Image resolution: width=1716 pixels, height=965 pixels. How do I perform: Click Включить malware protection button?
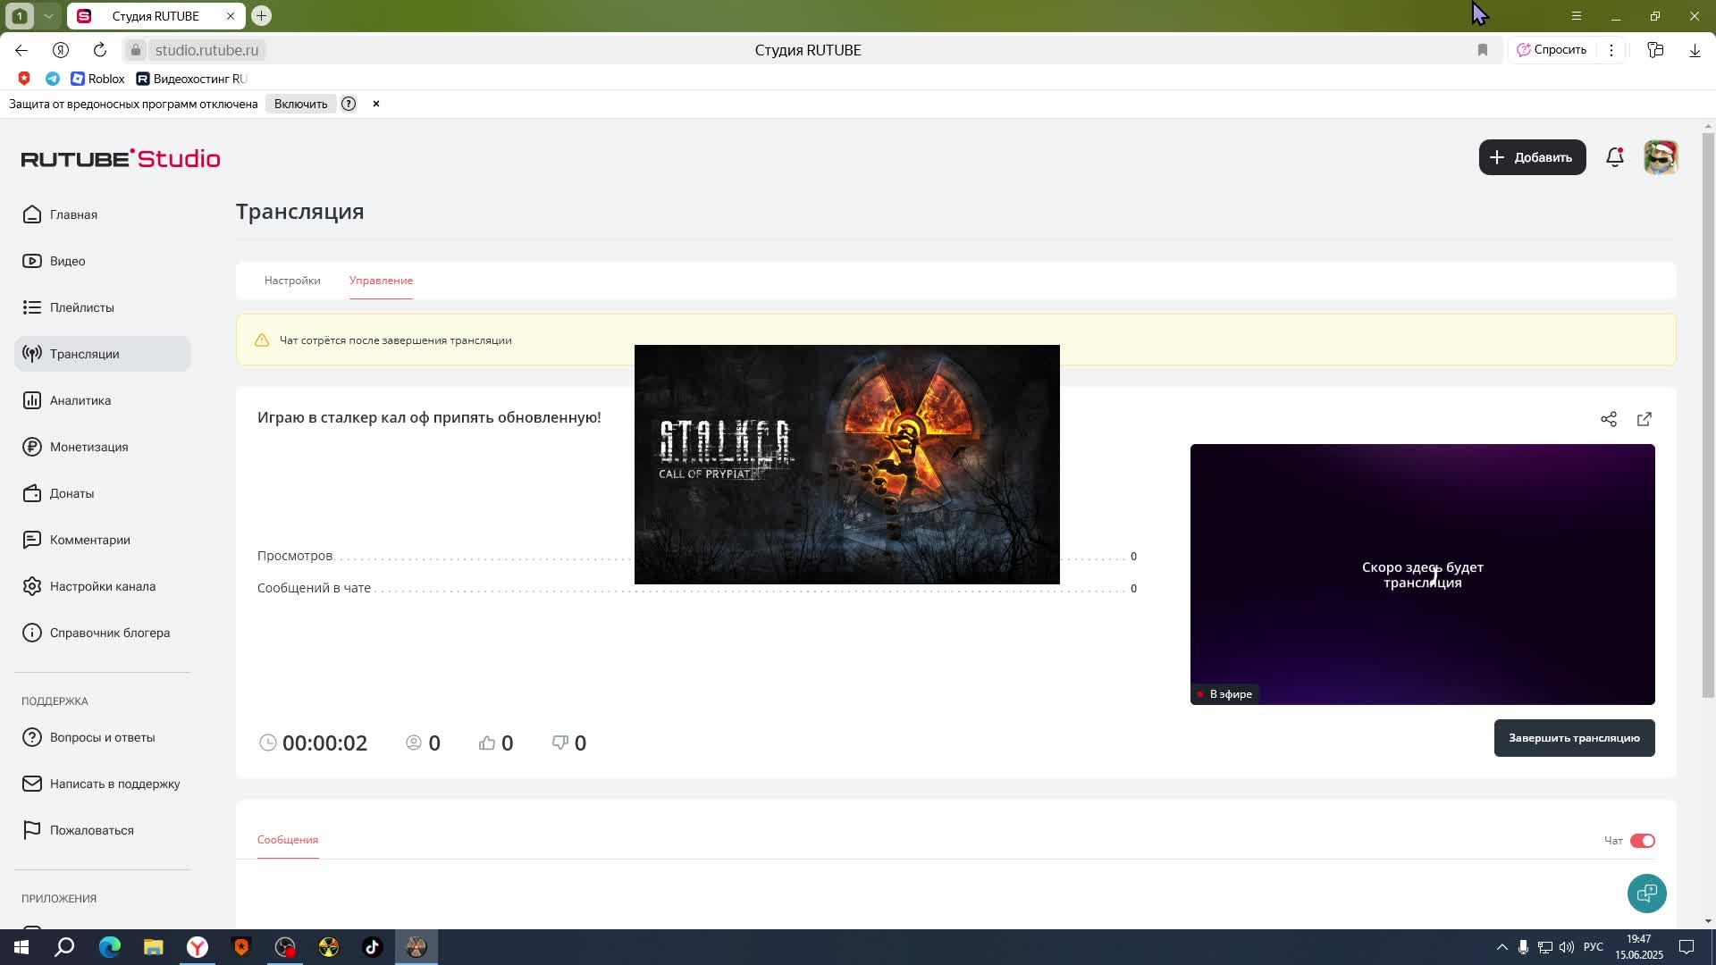point(300,104)
